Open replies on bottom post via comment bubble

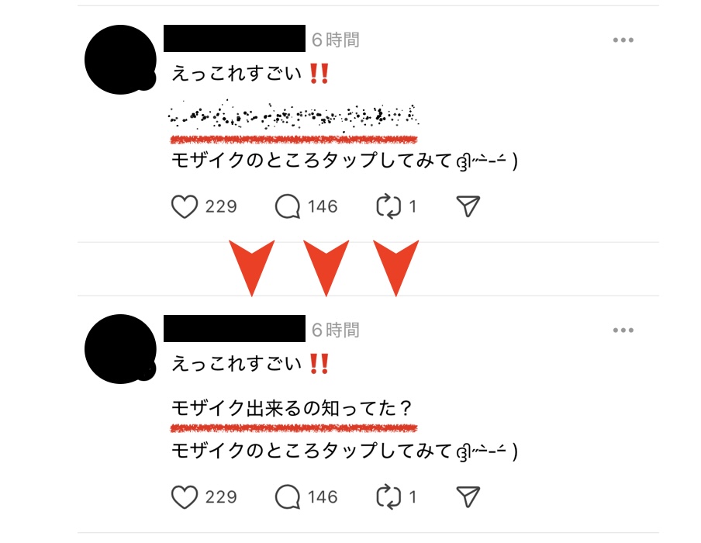coord(287,497)
